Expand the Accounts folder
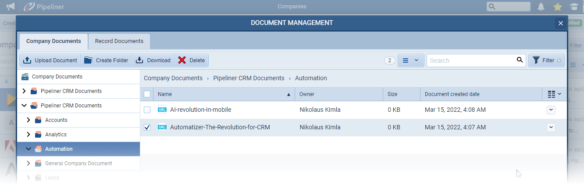The width and height of the screenshot is (584, 185). 28,120
